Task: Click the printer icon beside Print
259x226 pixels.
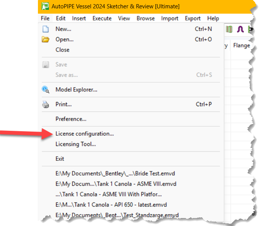Action: [46, 104]
